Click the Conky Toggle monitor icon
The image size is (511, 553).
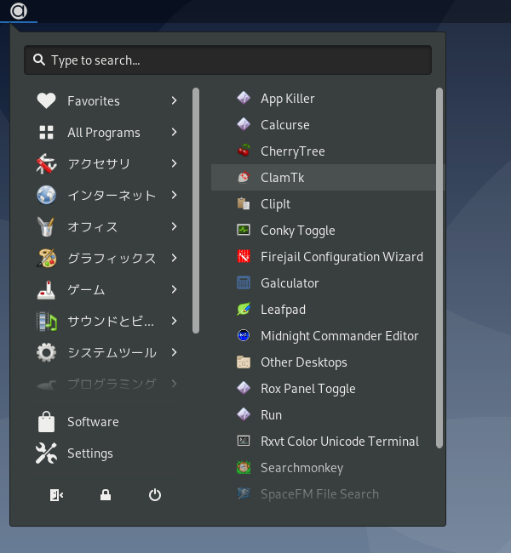[244, 230]
